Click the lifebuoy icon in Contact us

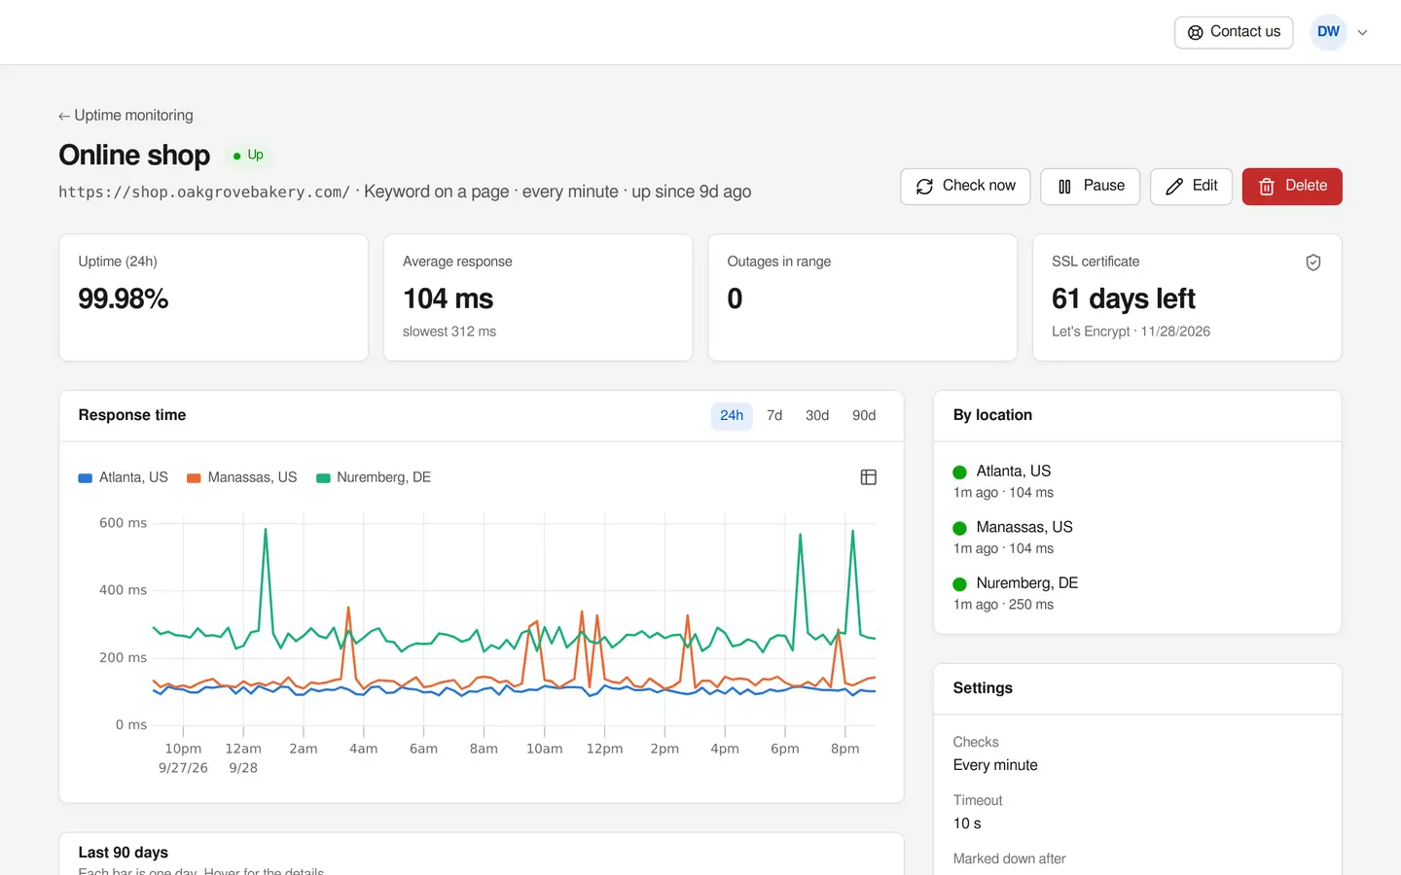(1195, 32)
